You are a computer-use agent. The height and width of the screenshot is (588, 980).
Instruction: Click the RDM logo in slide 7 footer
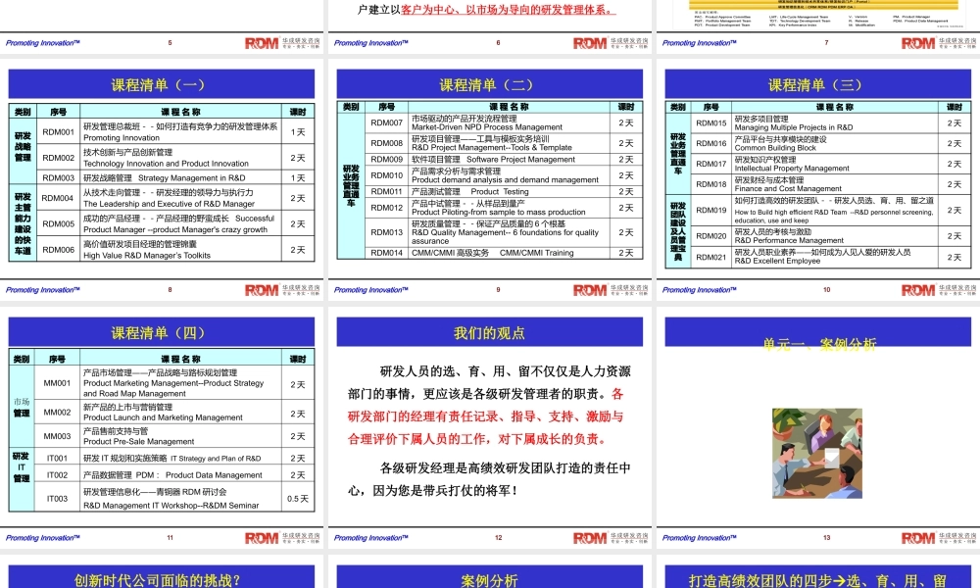918,43
